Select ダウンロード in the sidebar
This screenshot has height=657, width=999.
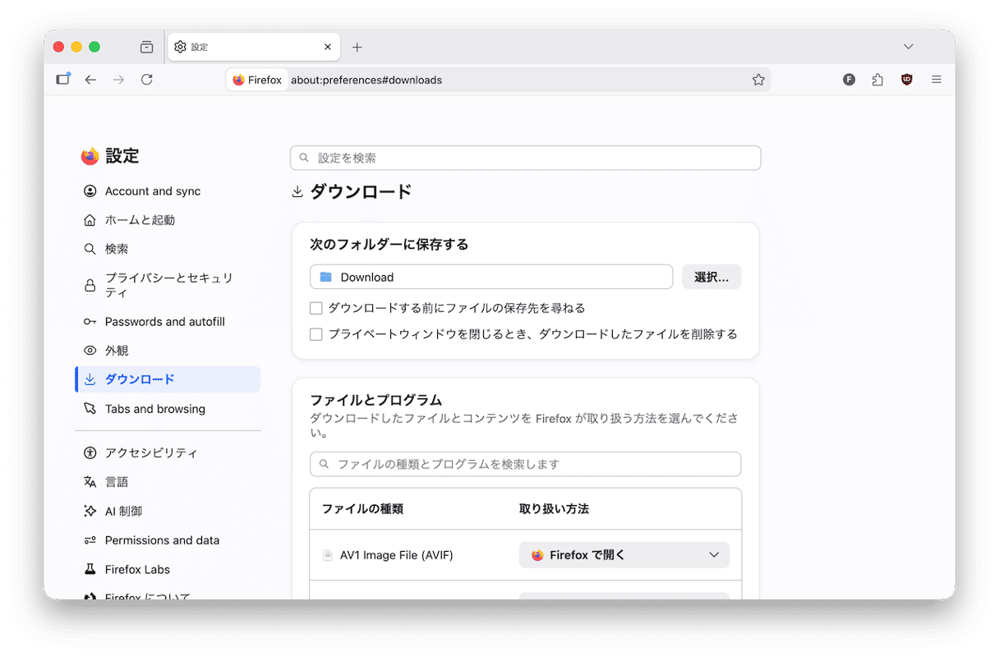coord(168,379)
